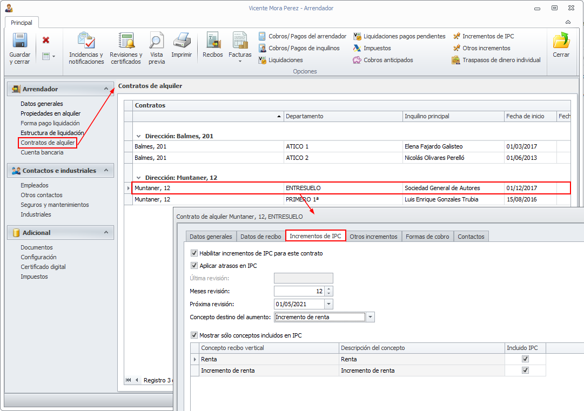The image size is (584, 411).
Task: Switch to the Formas de cobro tab
Action: coord(427,237)
